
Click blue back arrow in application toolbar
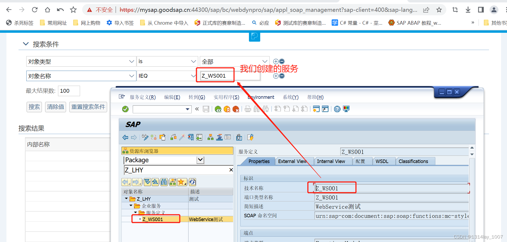[x=125, y=138]
